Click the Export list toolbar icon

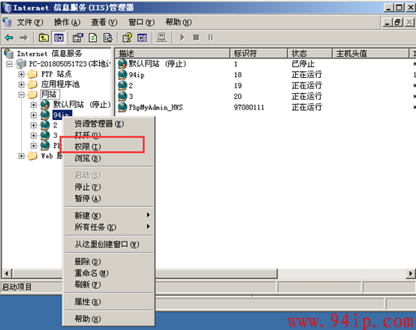[107, 37]
